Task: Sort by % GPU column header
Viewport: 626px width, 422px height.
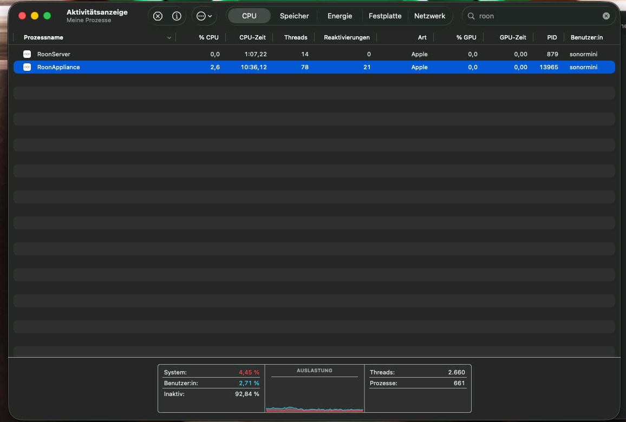Action: 466,37
